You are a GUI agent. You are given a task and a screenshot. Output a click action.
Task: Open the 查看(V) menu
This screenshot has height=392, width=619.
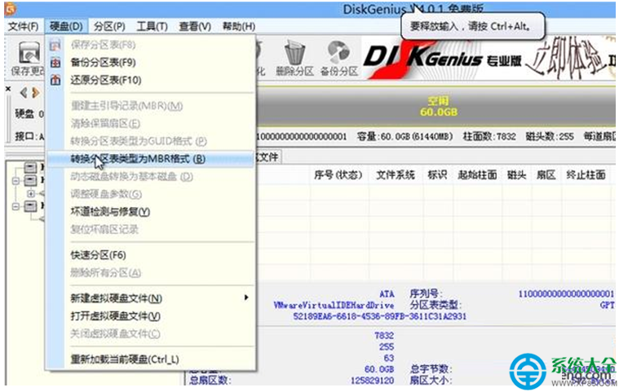coord(195,26)
